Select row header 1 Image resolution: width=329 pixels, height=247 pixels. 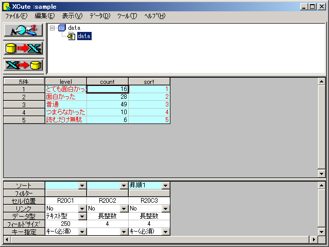pos(24,89)
